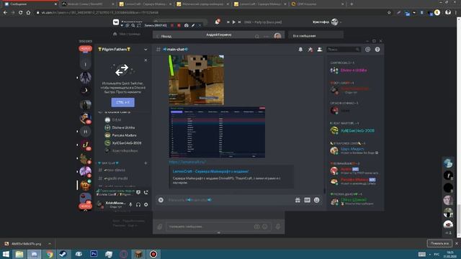Skip to previous VK track

228,22
